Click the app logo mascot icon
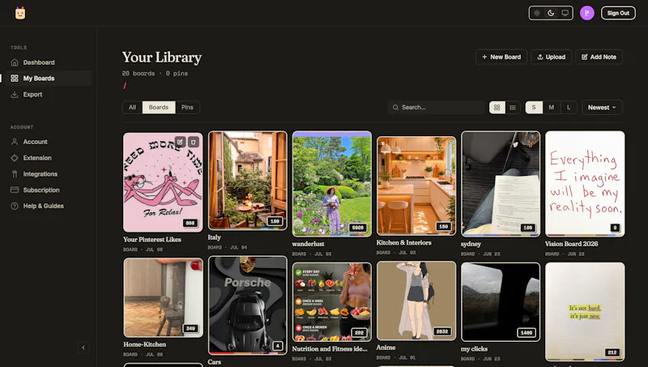 [x=20, y=13]
